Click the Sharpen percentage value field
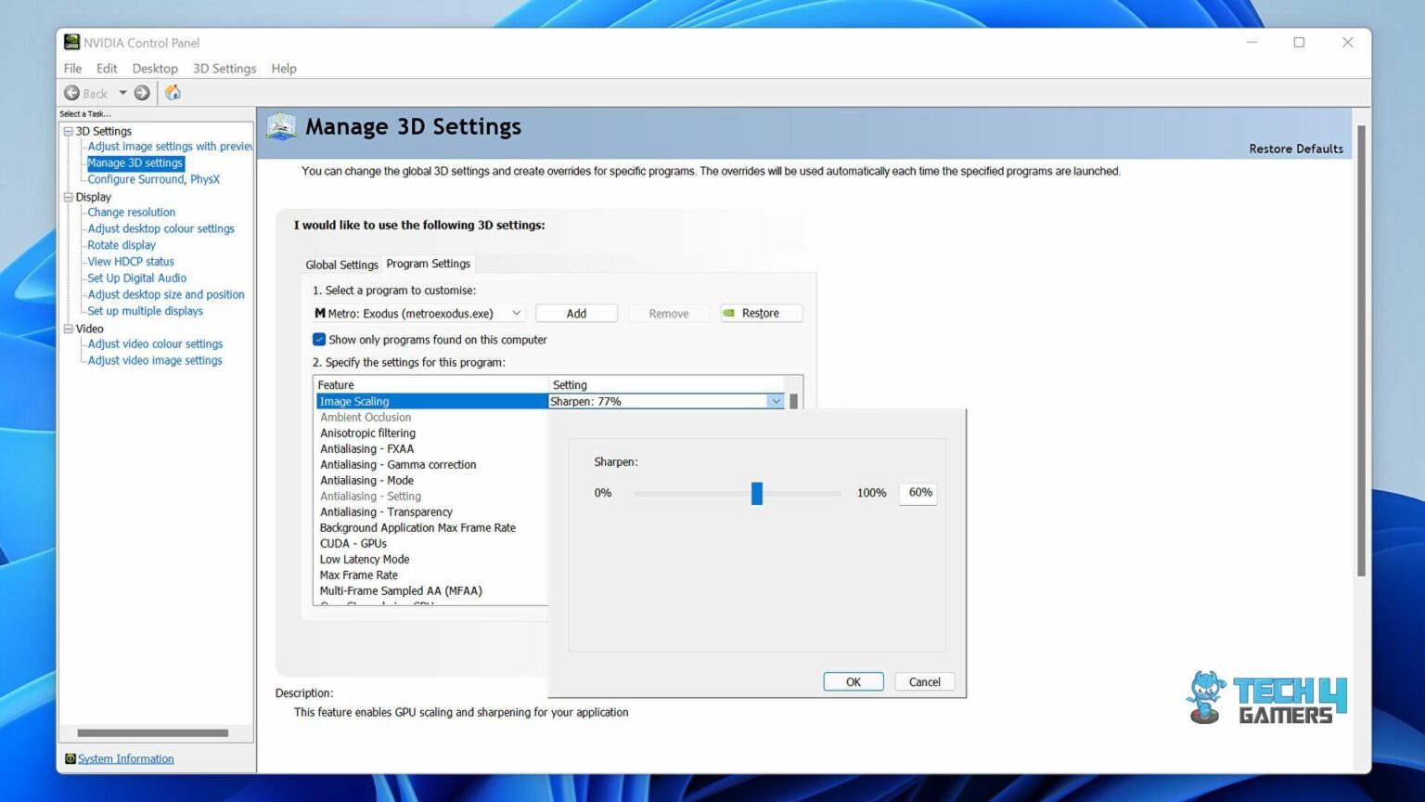This screenshot has height=802, width=1425. (918, 493)
